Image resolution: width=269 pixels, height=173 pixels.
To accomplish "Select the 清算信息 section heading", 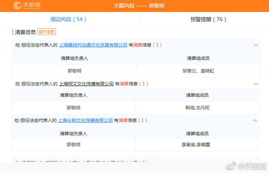I will pyautogui.click(x=25, y=32).
